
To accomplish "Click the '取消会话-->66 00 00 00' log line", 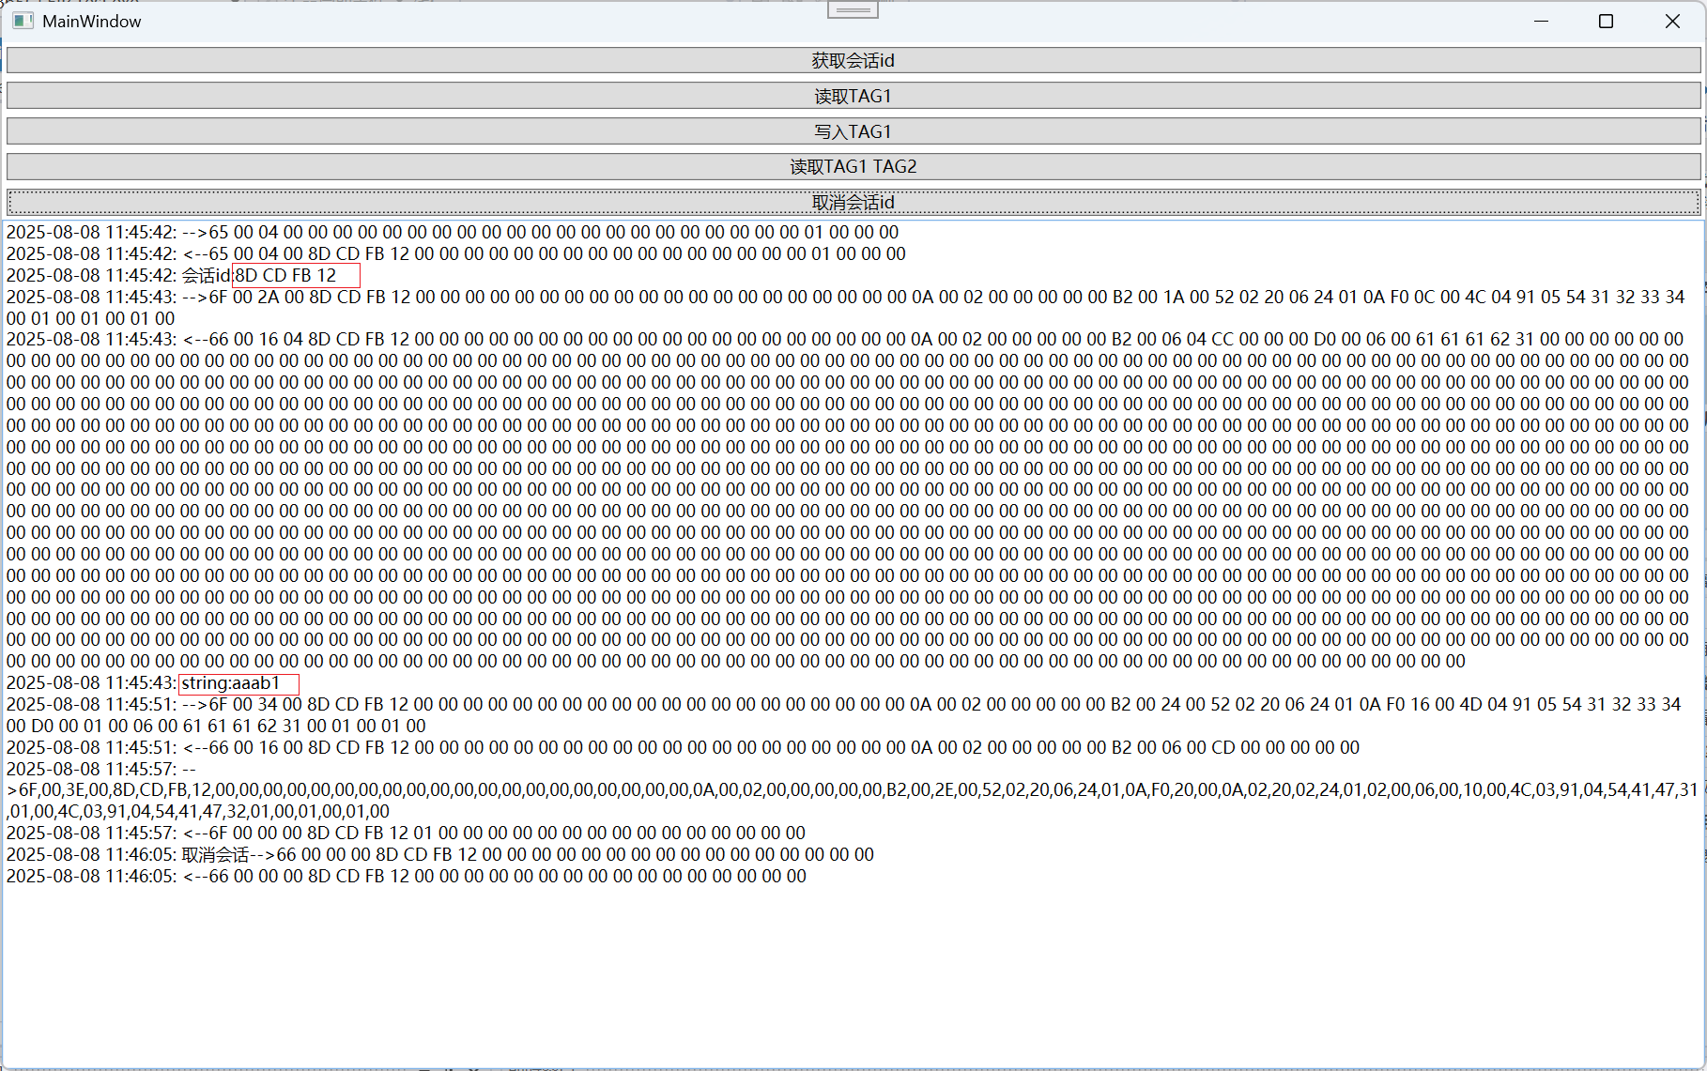I will click(x=440, y=854).
